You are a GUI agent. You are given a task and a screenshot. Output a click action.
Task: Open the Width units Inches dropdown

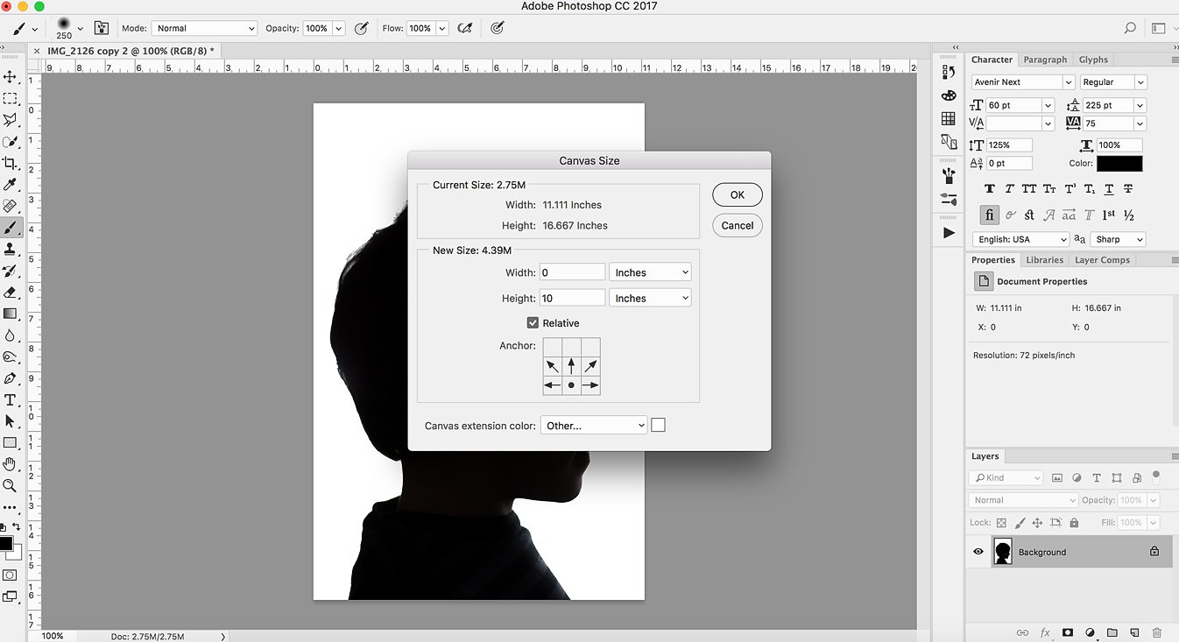(x=650, y=272)
